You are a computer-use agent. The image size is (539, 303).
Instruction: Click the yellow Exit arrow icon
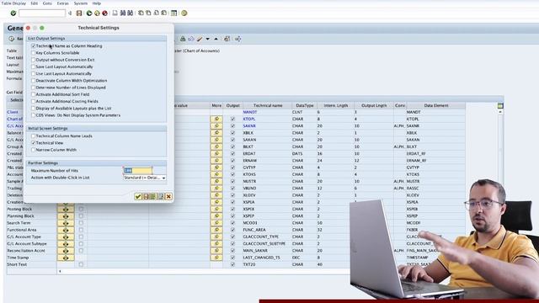click(97, 13)
